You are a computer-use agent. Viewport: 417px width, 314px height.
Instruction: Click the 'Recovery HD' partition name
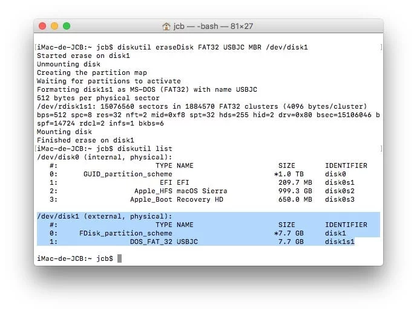pos(200,200)
